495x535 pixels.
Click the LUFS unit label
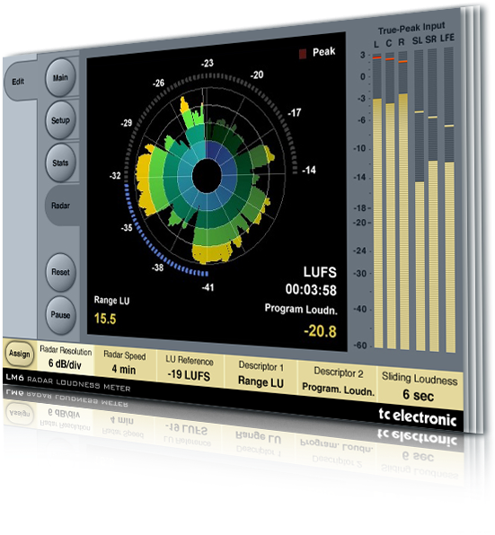(320, 272)
